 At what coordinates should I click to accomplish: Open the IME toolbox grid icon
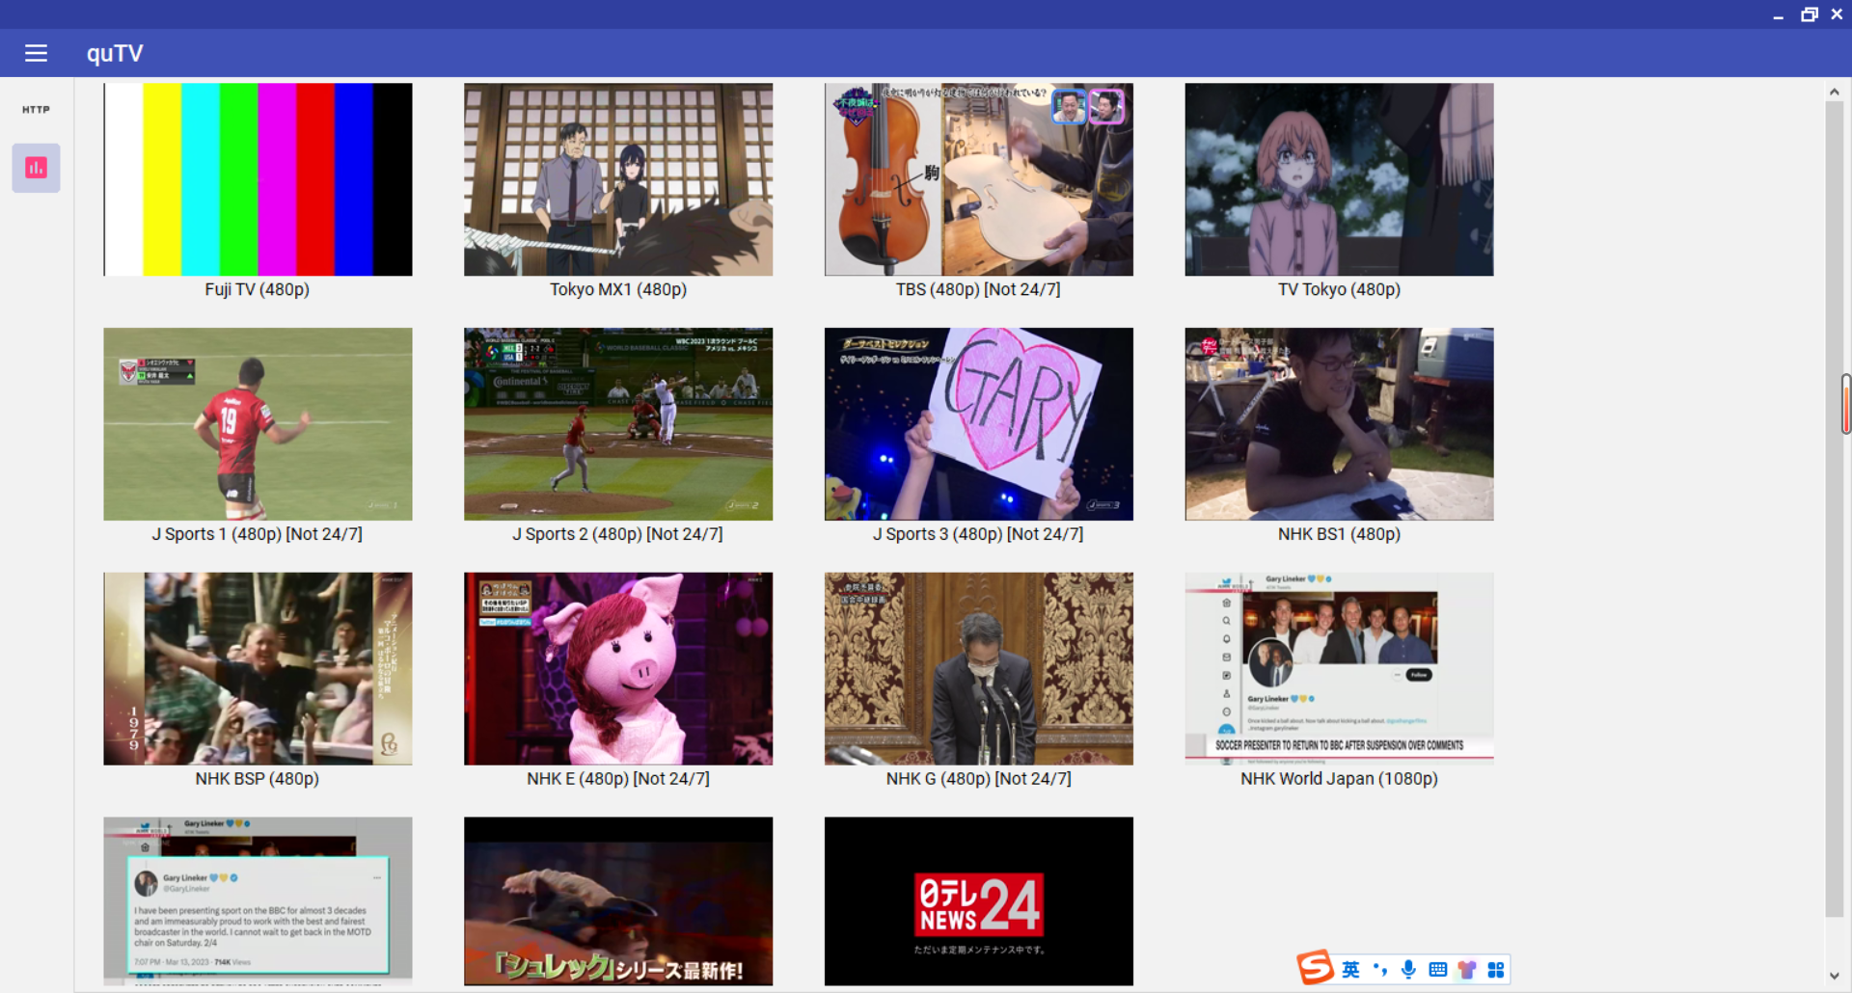1496,970
